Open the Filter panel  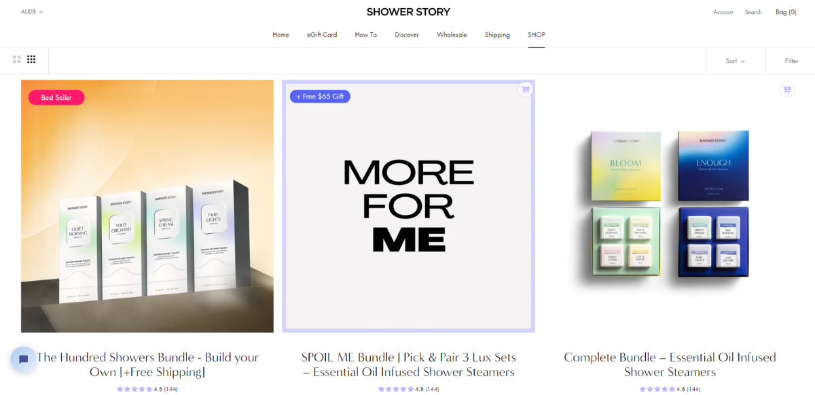pos(792,61)
